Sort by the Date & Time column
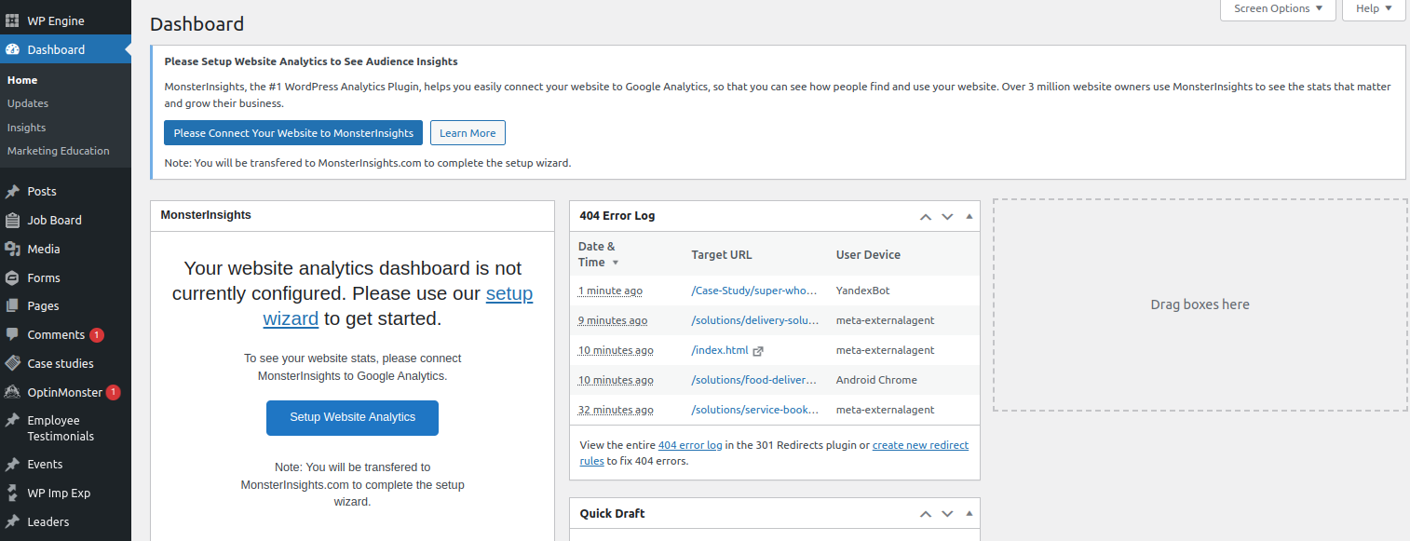 [x=597, y=254]
